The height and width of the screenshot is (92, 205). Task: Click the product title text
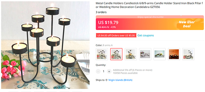150,5
